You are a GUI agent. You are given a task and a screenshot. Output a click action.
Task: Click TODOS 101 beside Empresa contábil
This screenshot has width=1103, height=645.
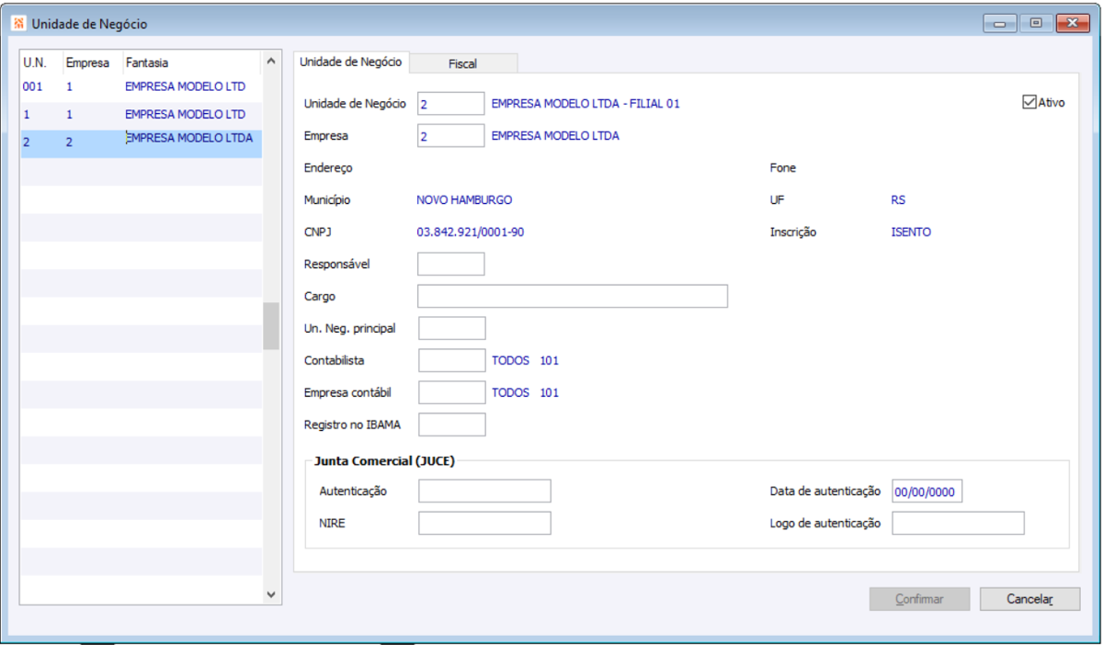(x=525, y=392)
